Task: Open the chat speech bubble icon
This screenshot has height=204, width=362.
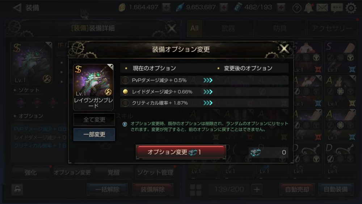Action: tap(337, 8)
